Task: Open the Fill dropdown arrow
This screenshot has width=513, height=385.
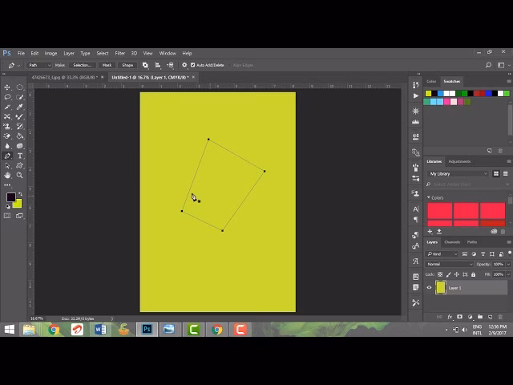Action: (508, 274)
